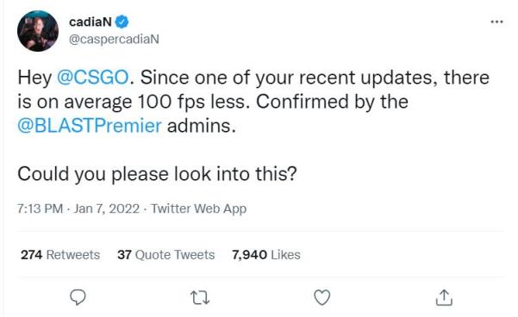View the 274 Retweets list

click(60, 255)
